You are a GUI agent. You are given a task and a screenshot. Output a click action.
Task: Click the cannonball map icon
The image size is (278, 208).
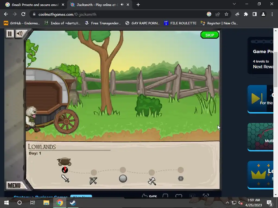point(123,179)
